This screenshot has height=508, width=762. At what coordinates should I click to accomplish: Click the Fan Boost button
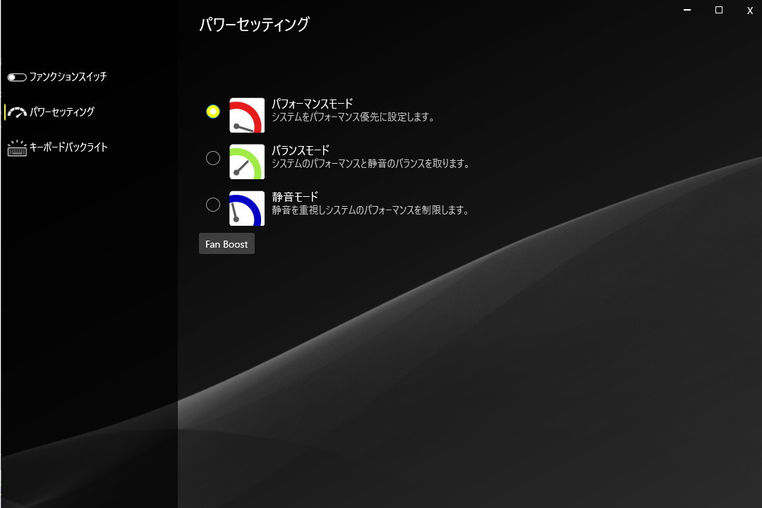226,243
